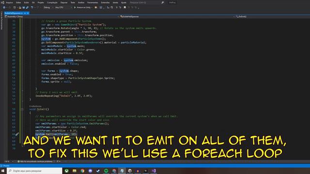The height and width of the screenshot is (174, 310).
Task: Open the Teste menu
Action: pos(73,2)
